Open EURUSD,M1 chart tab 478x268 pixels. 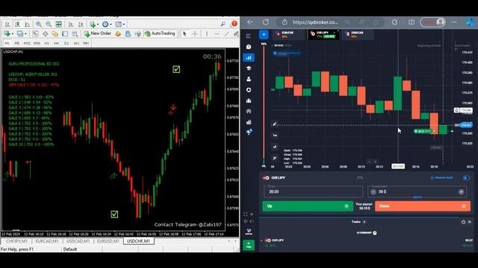click(108, 241)
